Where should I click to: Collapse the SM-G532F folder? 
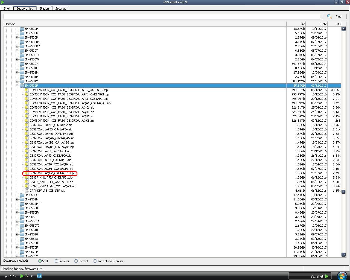17,86
